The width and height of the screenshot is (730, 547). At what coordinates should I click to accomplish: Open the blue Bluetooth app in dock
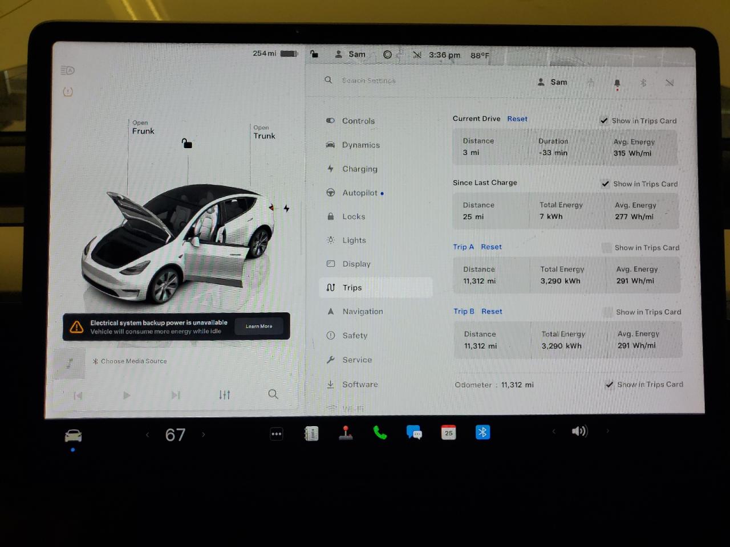(x=482, y=432)
